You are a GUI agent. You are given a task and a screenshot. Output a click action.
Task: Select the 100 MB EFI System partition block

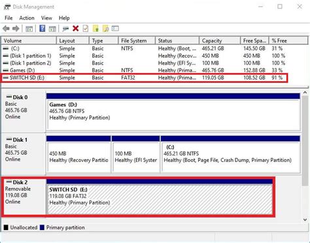click(x=135, y=154)
